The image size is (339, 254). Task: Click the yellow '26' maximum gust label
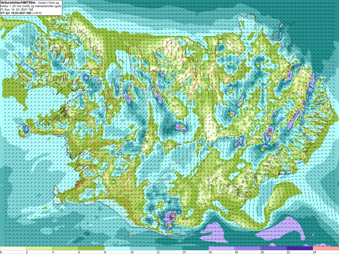click(x=182, y=127)
